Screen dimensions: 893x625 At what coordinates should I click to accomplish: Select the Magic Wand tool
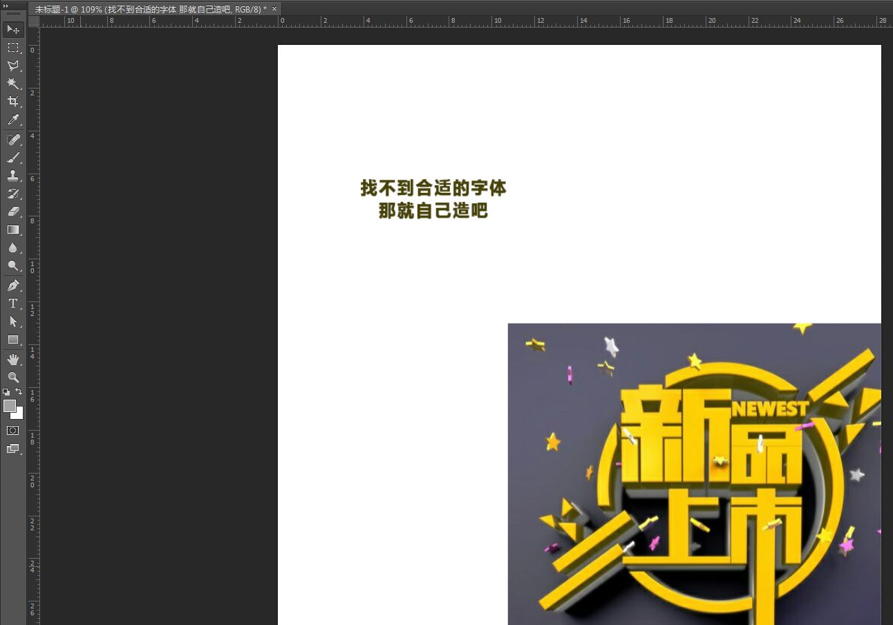(13, 83)
